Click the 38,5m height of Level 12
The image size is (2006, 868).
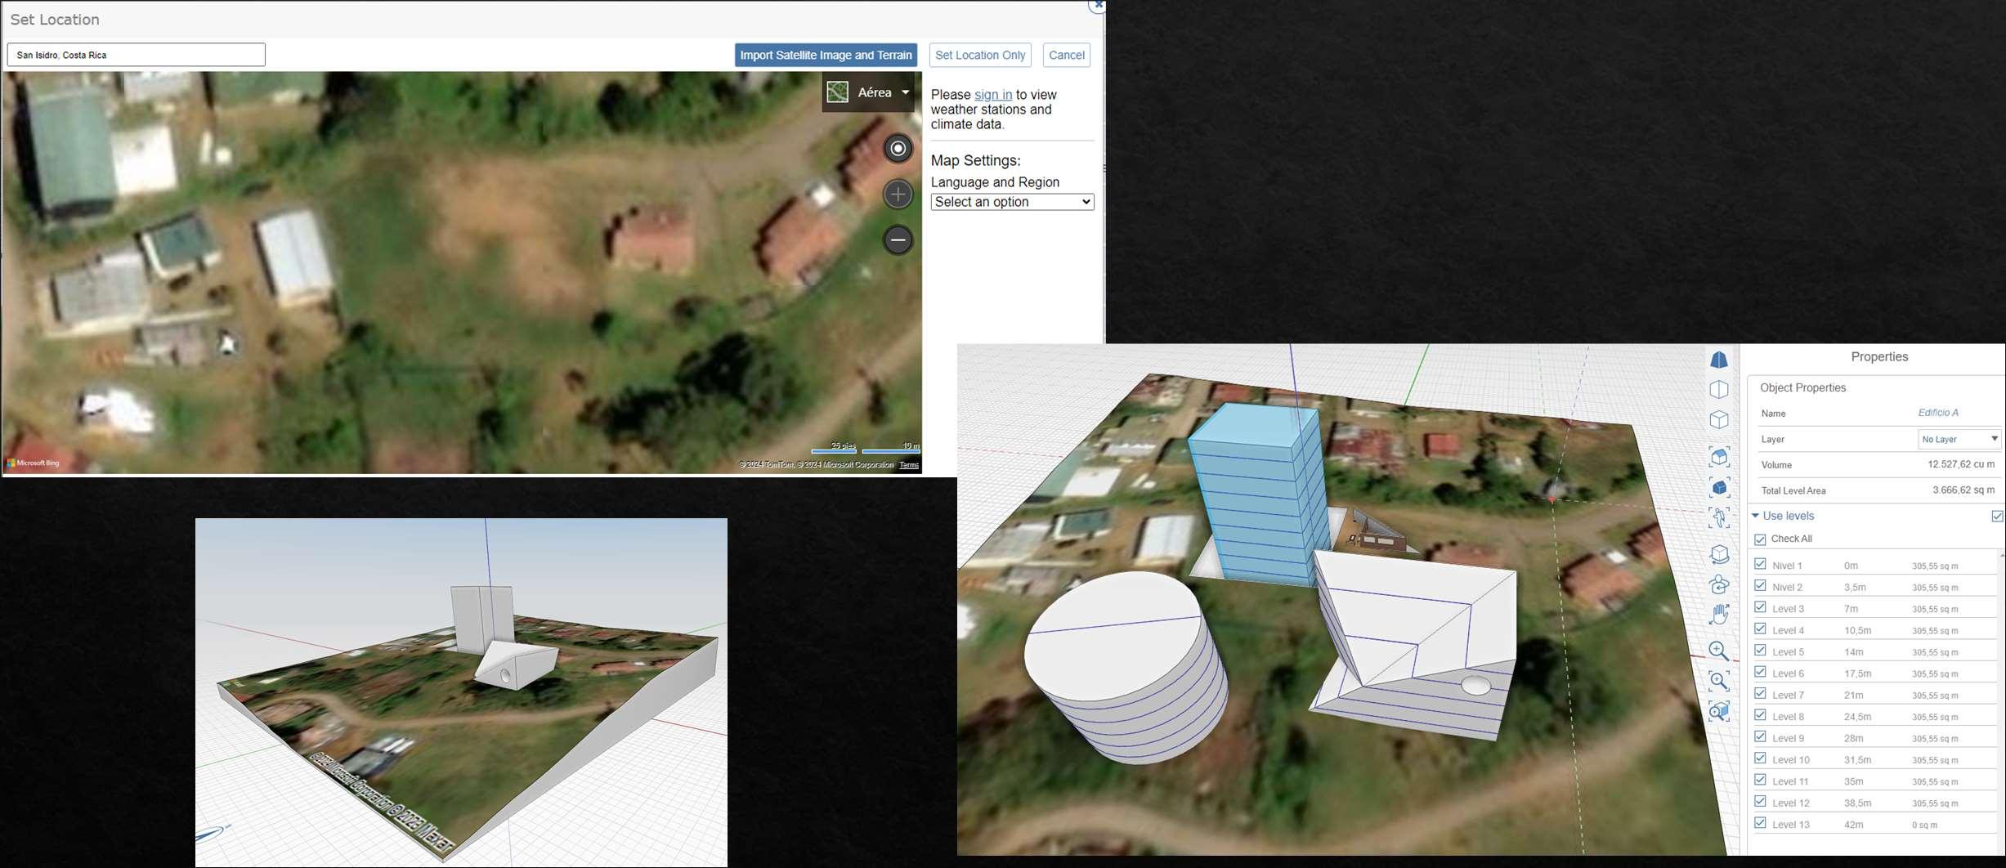pos(1858,803)
